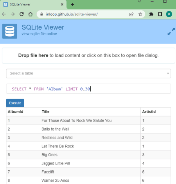Close the SQLite Viewer tab
176x184 pixels.
(62, 4)
